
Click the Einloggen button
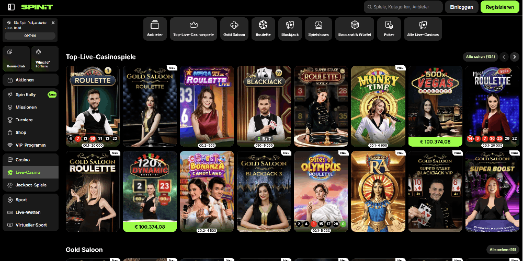coord(462,7)
